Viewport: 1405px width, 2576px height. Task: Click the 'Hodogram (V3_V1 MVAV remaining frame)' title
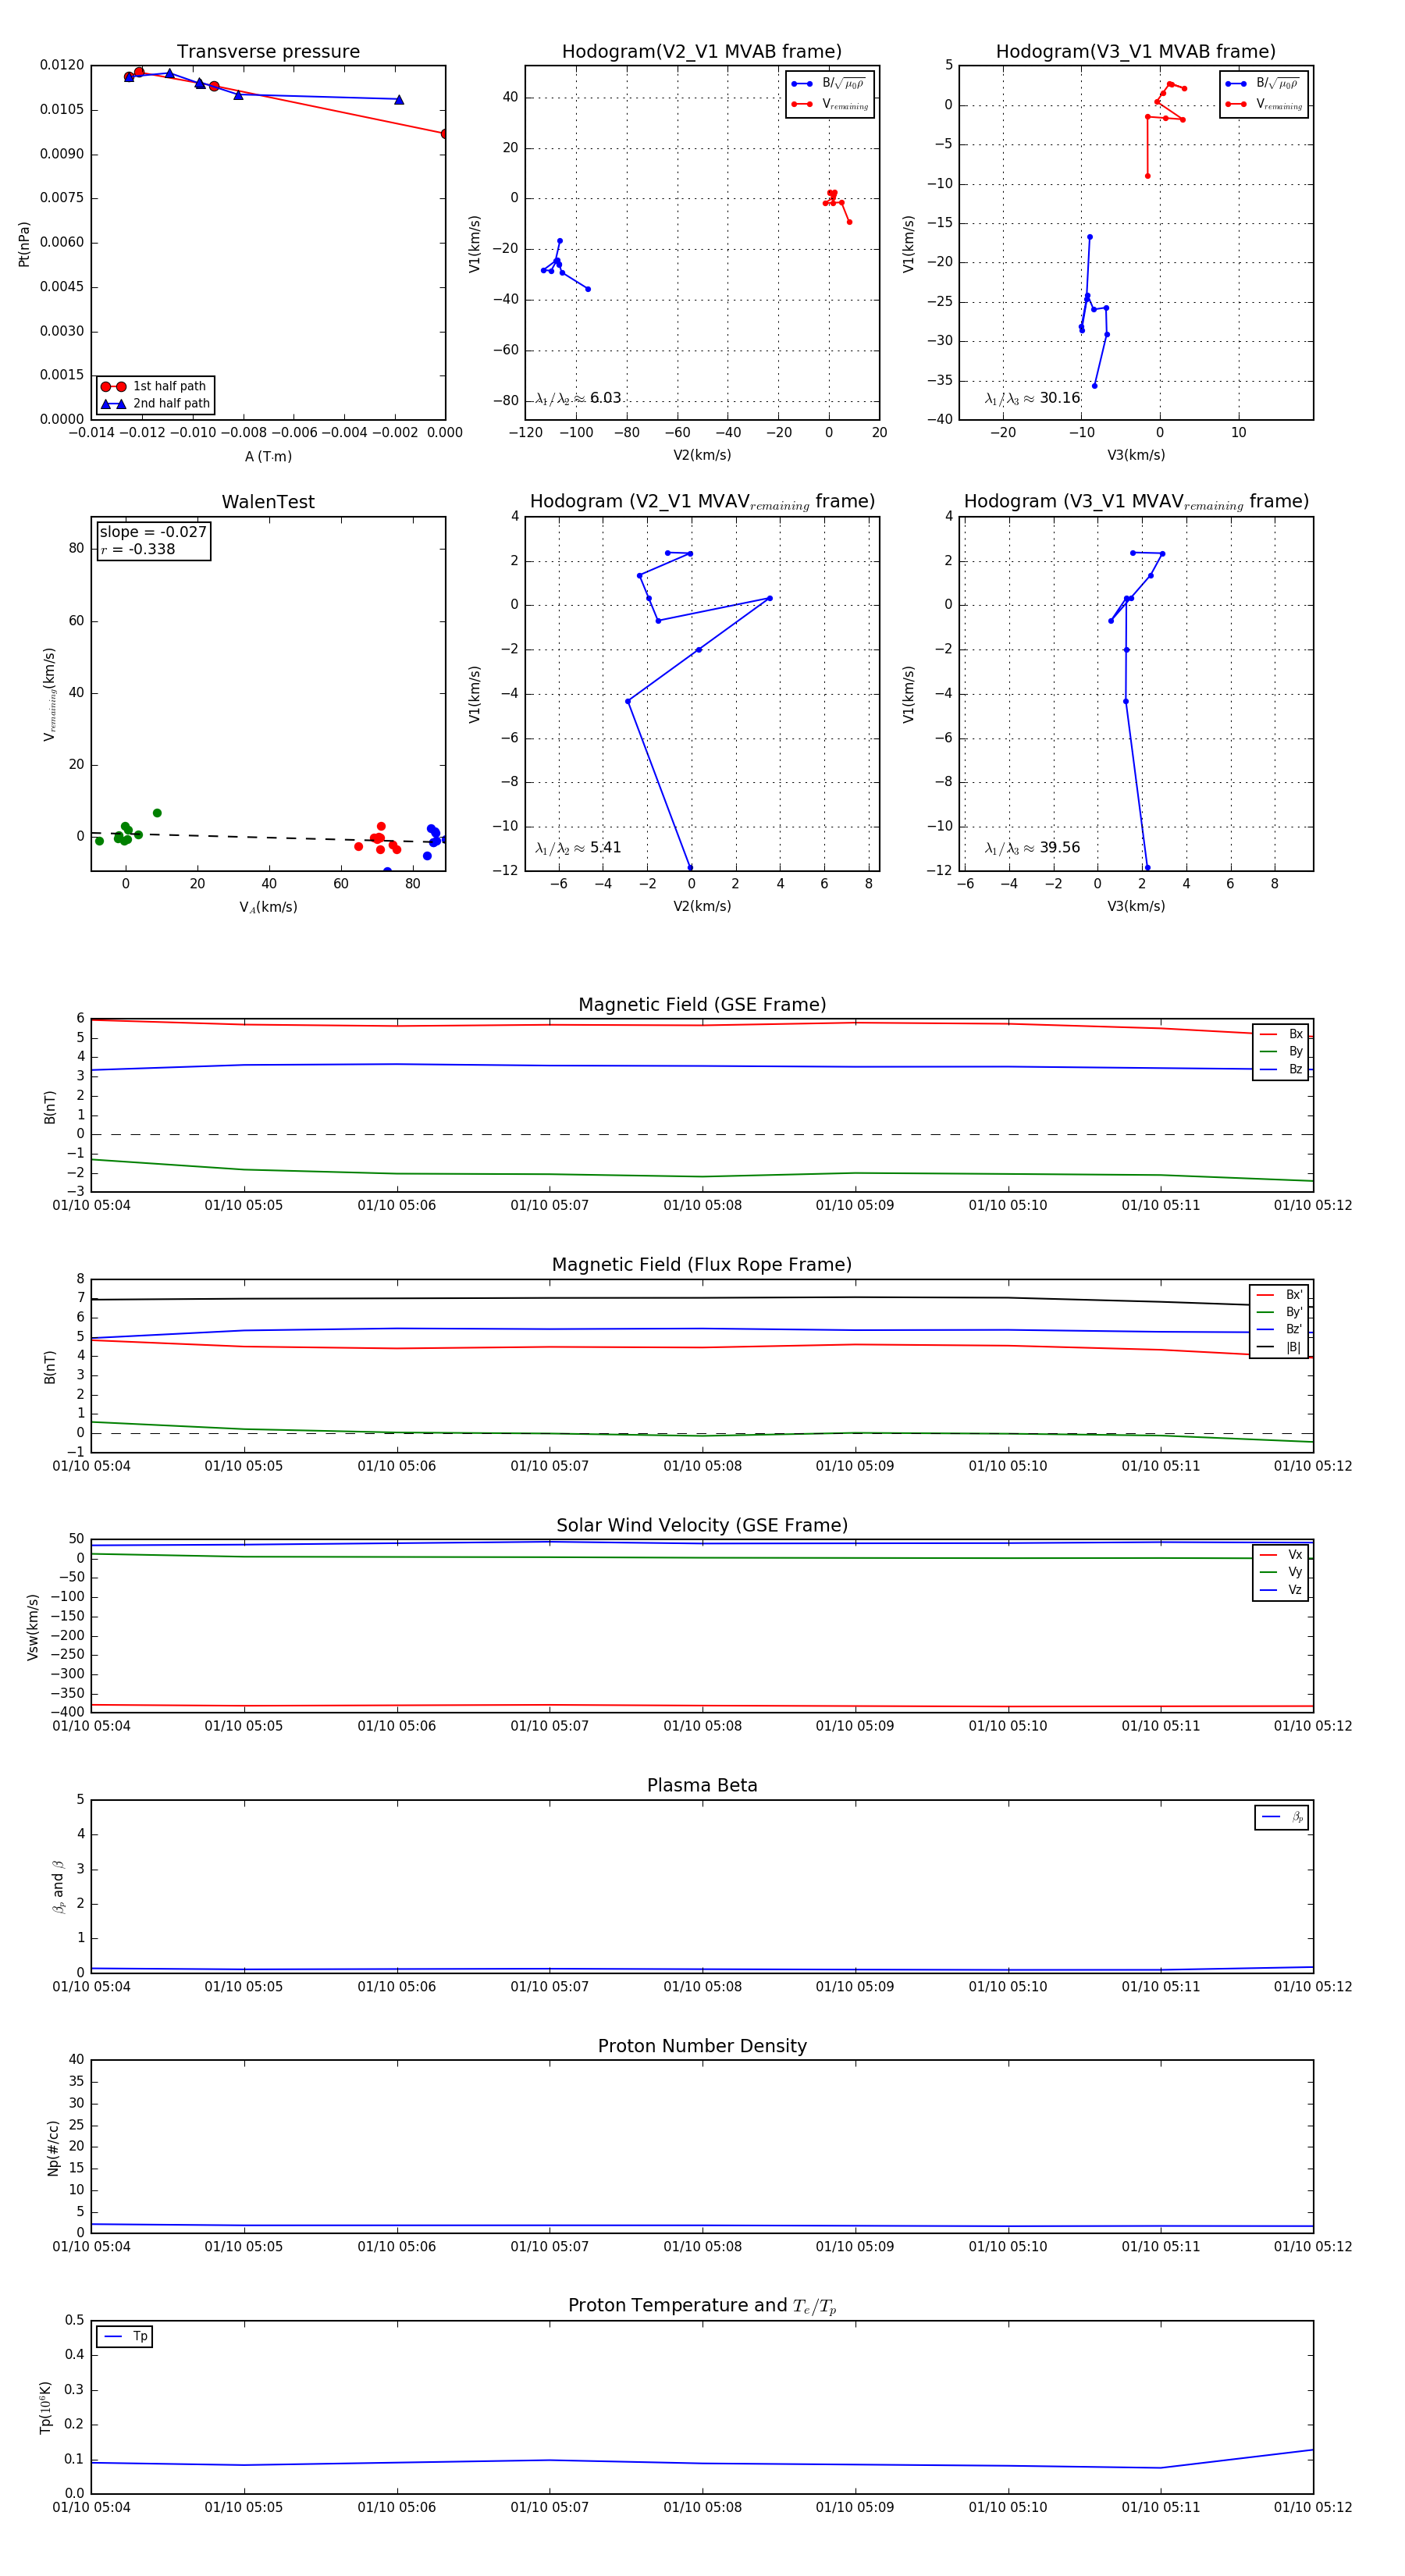click(x=1136, y=502)
